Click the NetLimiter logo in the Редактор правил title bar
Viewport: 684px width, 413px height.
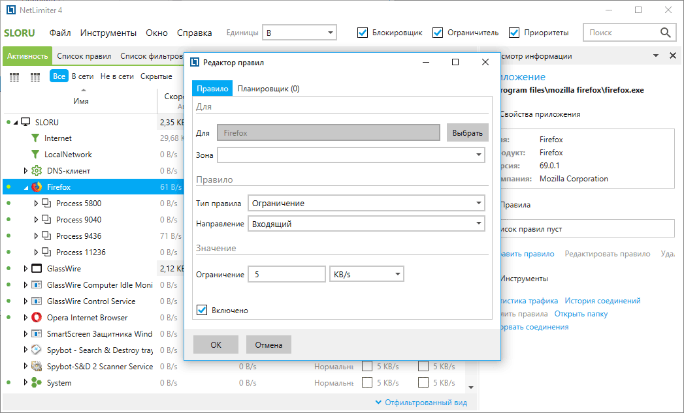coord(195,62)
